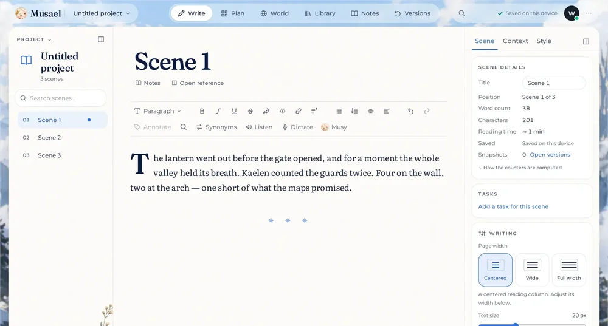608x326 pixels.
Task: Apply strikethrough formatting
Action: tap(250, 111)
